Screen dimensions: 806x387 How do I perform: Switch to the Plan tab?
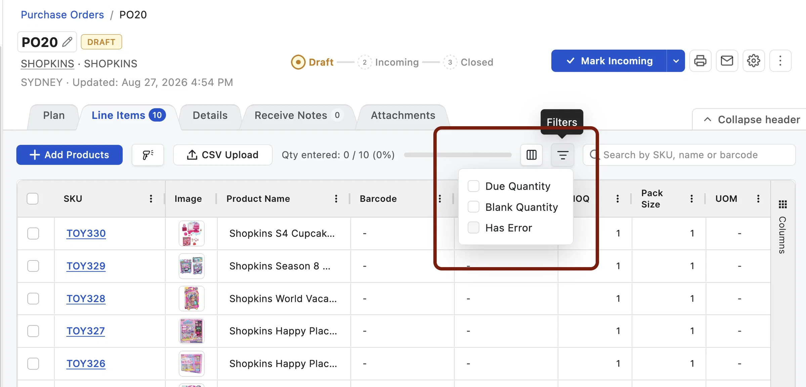coord(54,115)
